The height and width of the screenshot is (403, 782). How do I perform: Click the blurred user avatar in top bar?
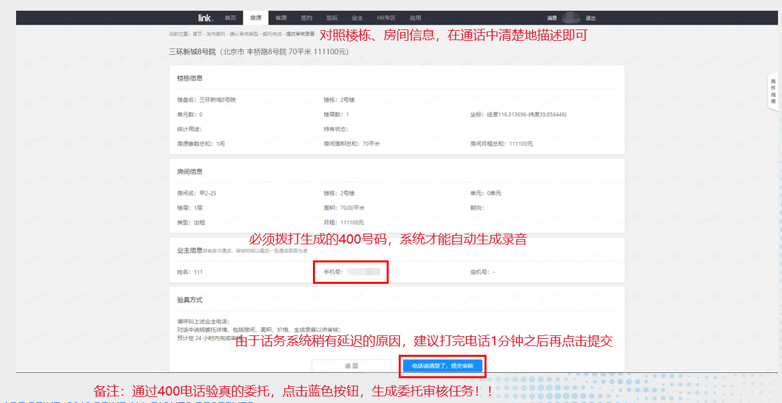[x=570, y=18]
